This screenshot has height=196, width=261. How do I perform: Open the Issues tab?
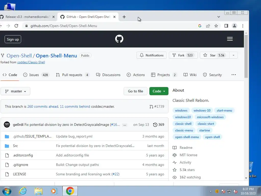point(36,75)
